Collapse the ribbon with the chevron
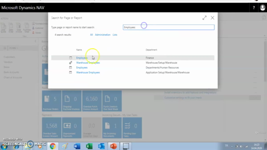The width and height of the screenshot is (267, 150). coord(264,35)
